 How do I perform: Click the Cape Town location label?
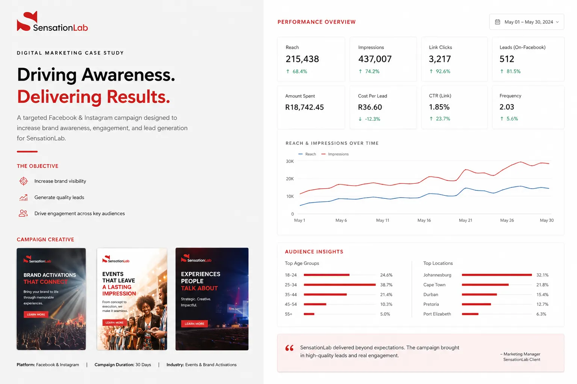[x=434, y=285]
